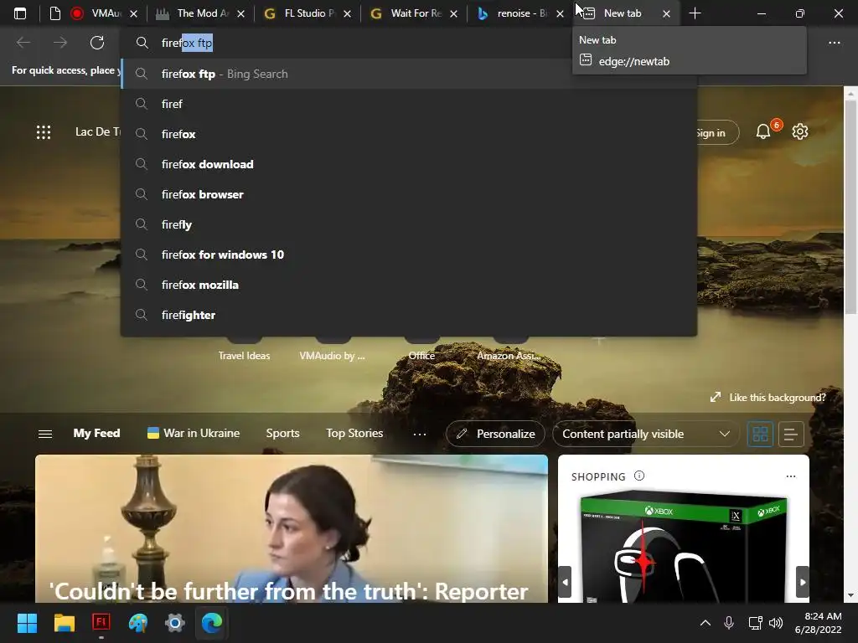The width and height of the screenshot is (858, 643).
Task: Close the FL Studio tab
Action: (347, 13)
